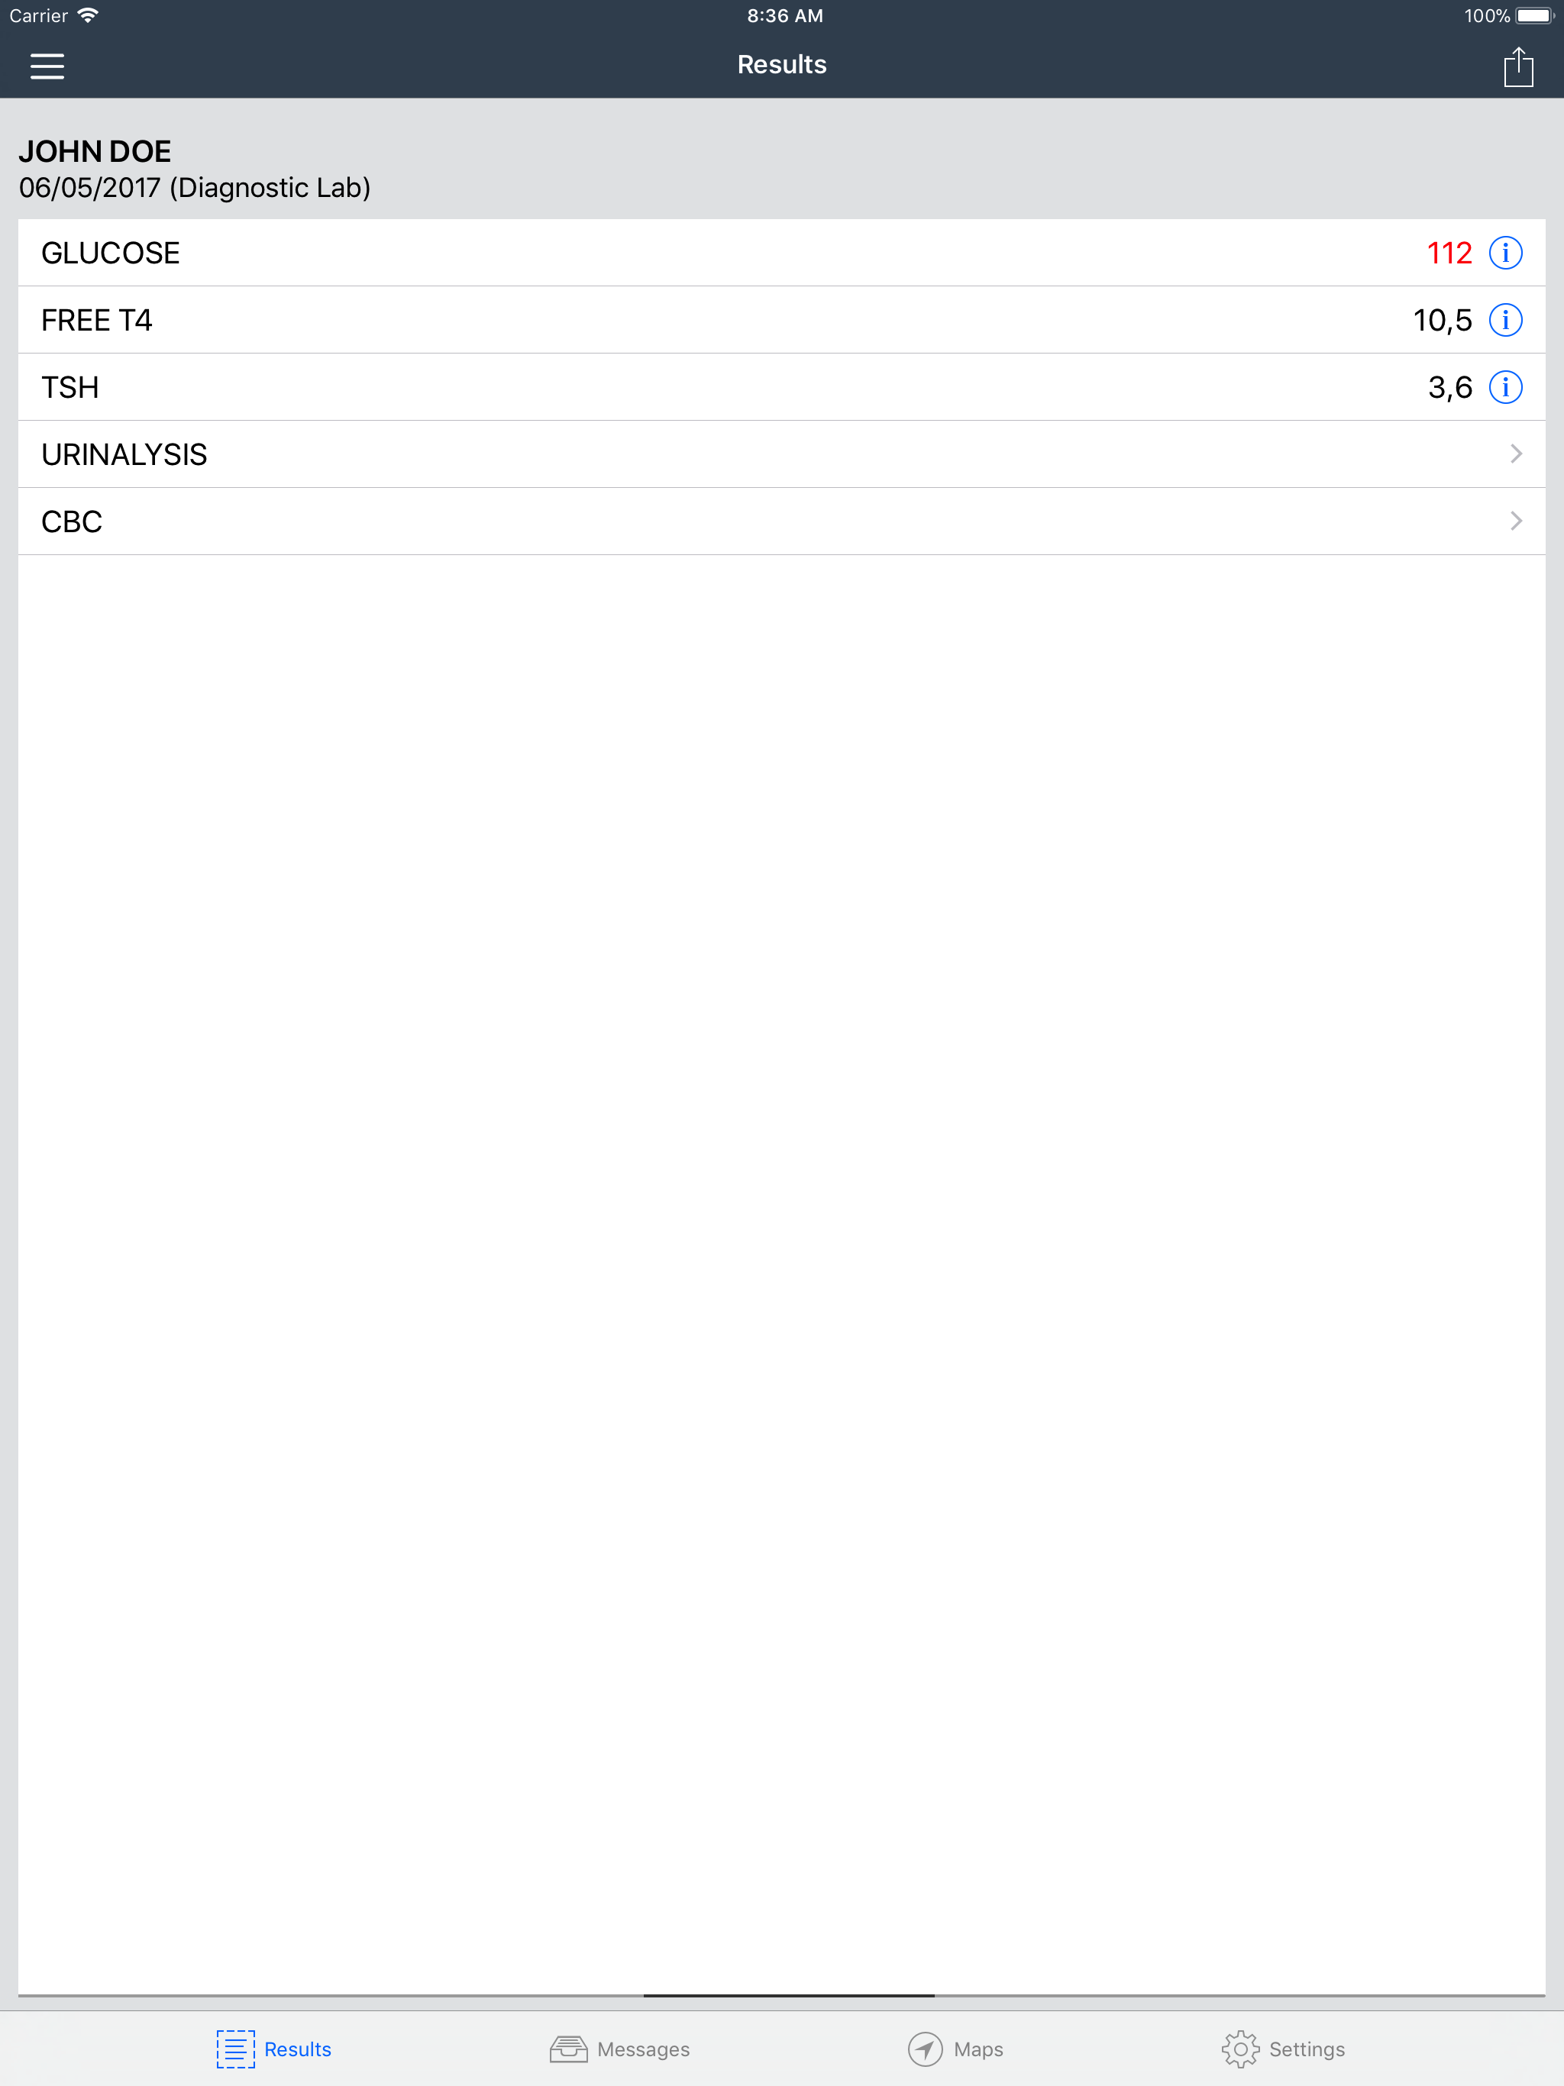Select the GLUCOSE row label

111,253
